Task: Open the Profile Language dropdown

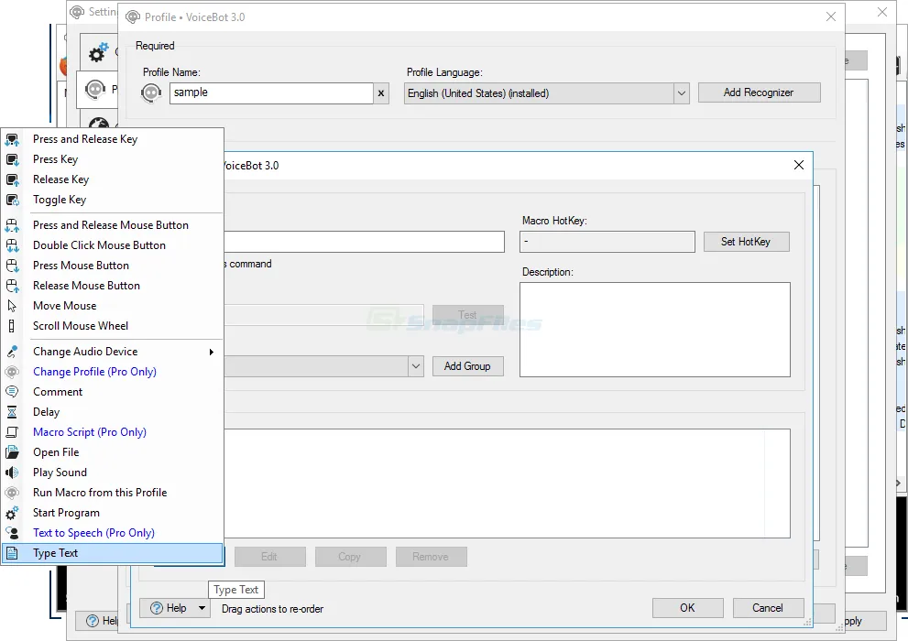Action: click(x=682, y=93)
